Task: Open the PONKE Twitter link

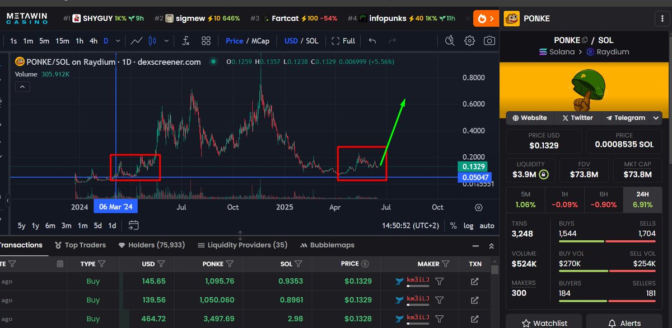Action: 577,118
